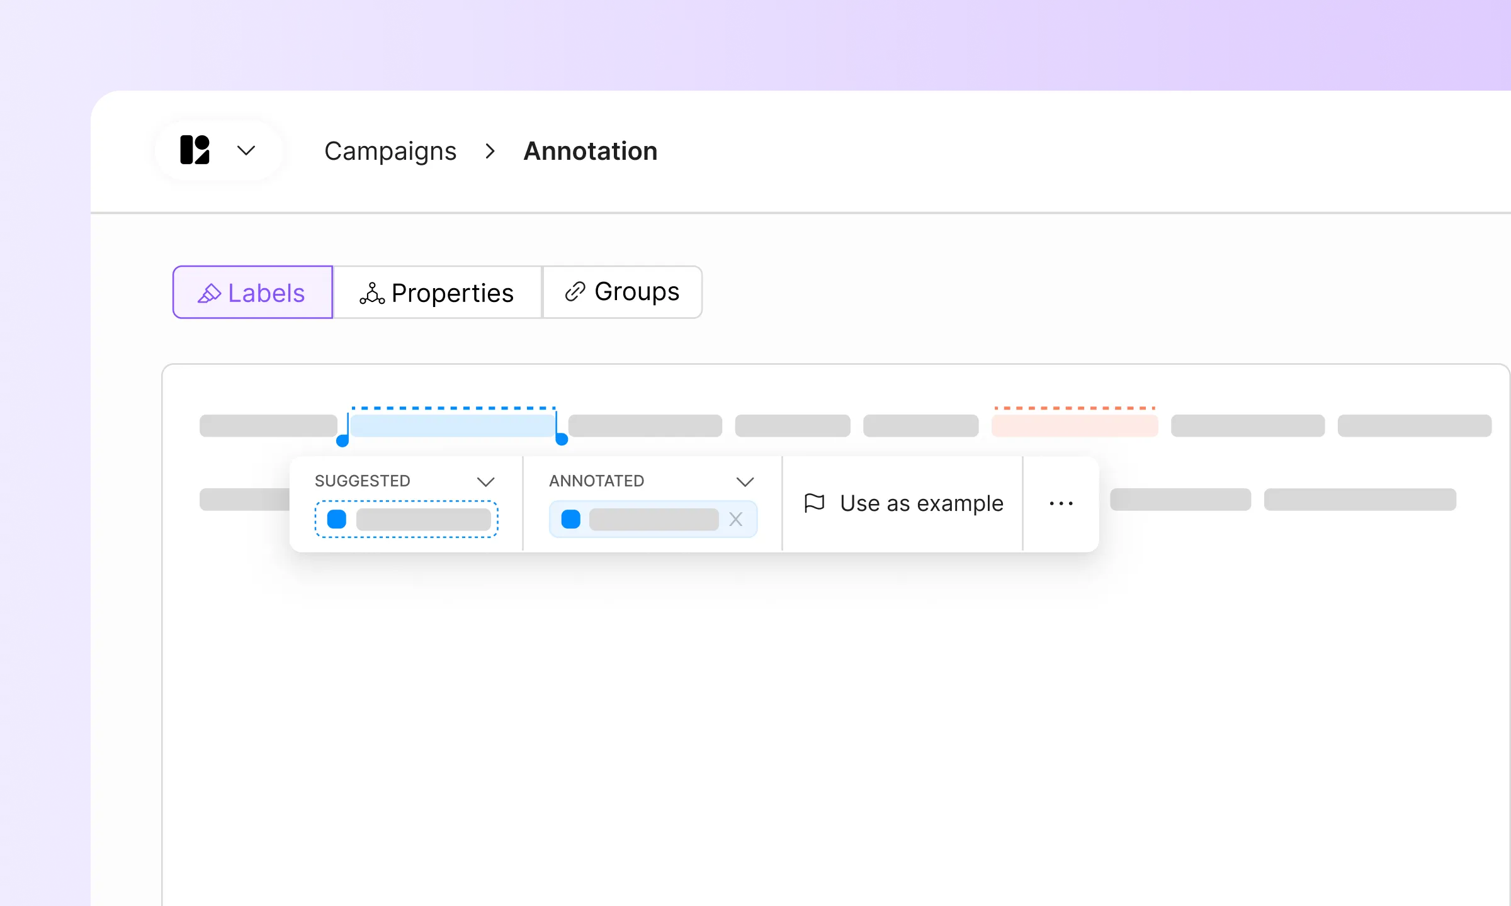This screenshot has width=1511, height=906.
Task: Open the ellipsis menu in the annotation popover
Action: [x=1060, y=503]
